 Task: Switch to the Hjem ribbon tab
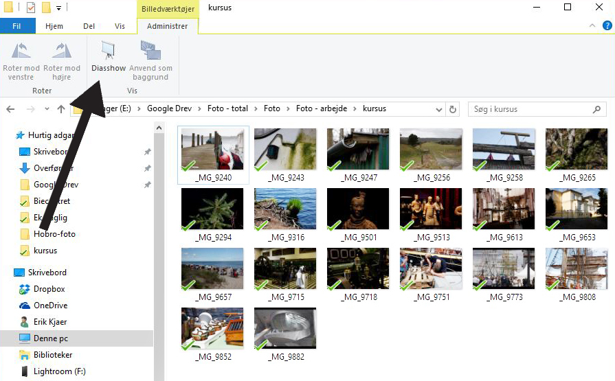pos(54,26)
